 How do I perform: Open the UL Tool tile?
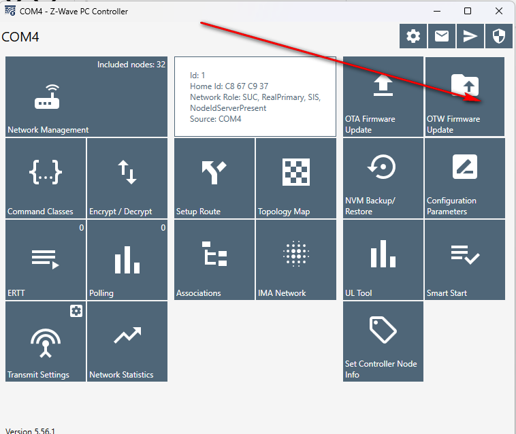coord(383,260)
